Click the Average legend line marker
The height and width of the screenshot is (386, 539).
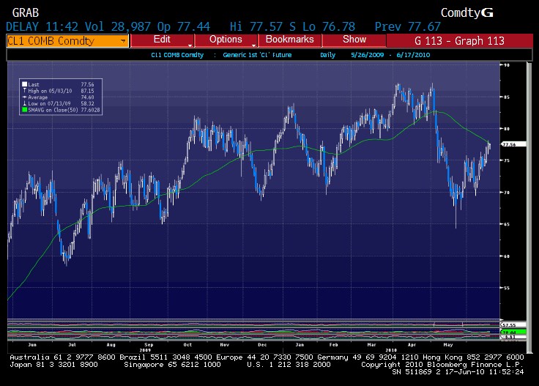24,96
